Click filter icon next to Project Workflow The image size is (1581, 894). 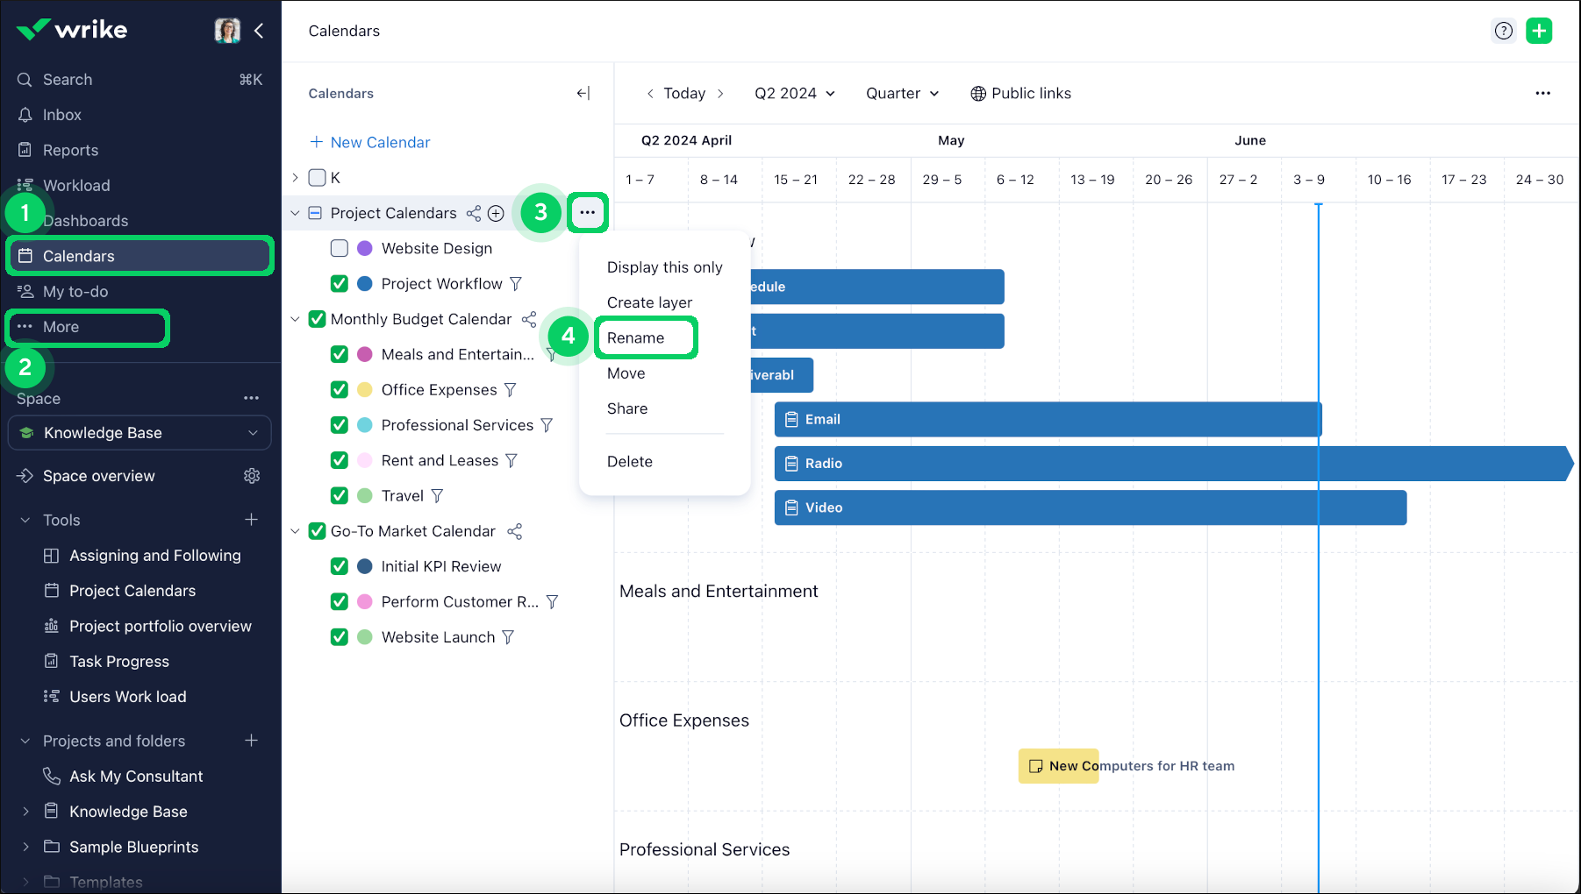pyautogui.click(x=516, y=284)
